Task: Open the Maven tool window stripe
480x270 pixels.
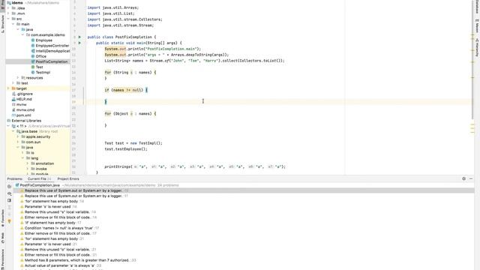Action: [477, 26]
